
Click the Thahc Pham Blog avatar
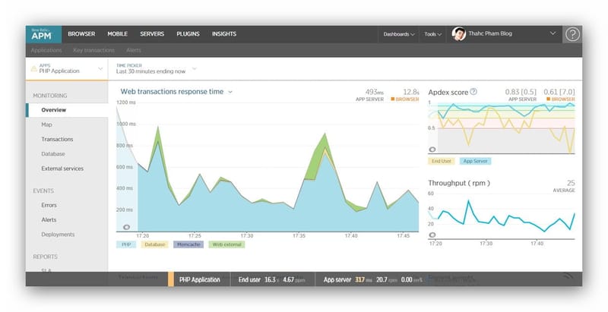click(x=459, y=34)
